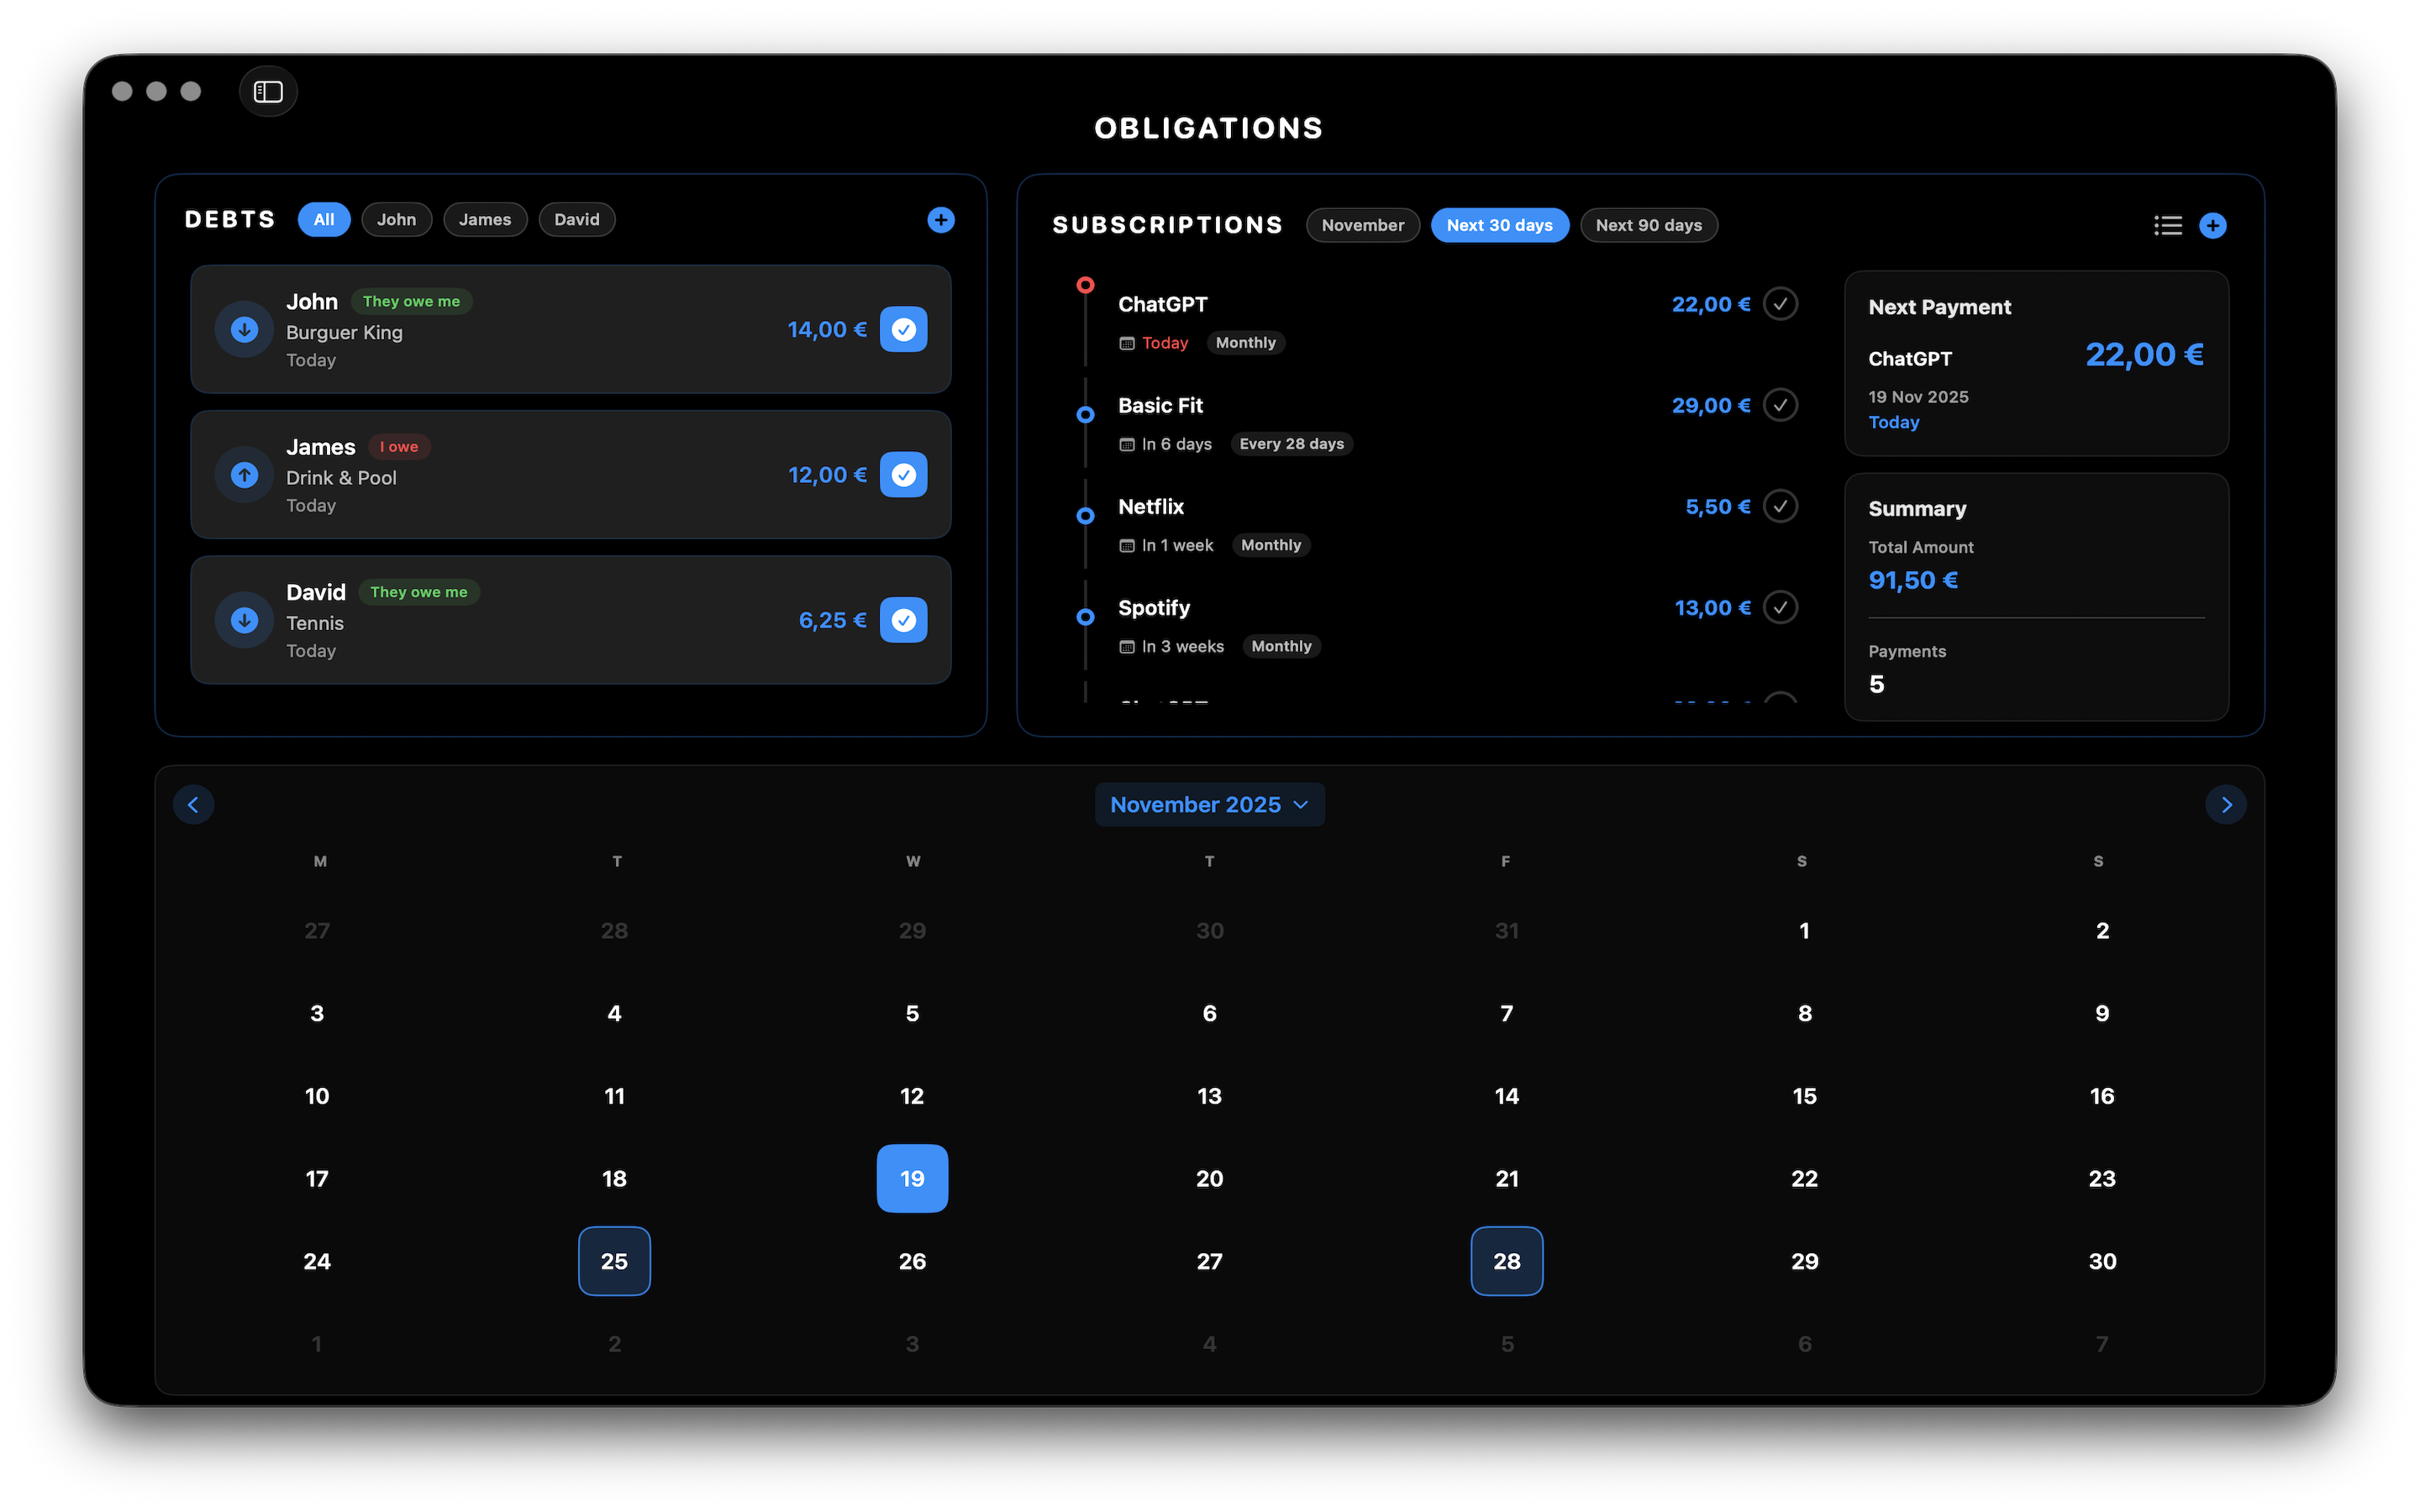This screenshot has height=1512, width=2420.
Task: Filter debts by James
Action: pos(485,219)
